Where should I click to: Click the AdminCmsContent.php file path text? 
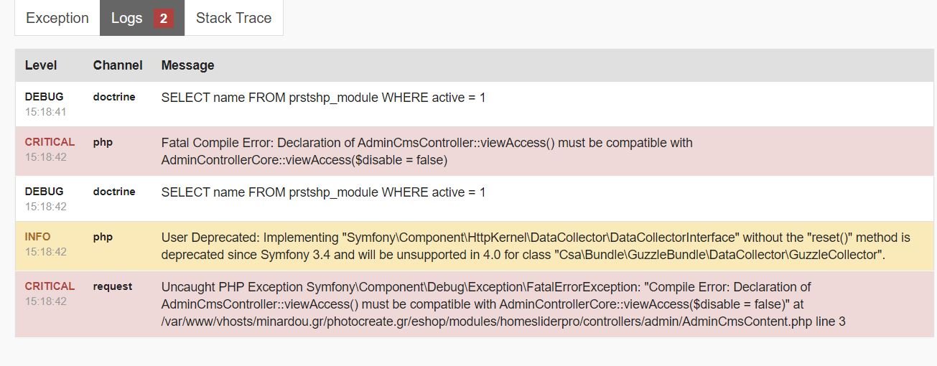(x=503, y=322)
